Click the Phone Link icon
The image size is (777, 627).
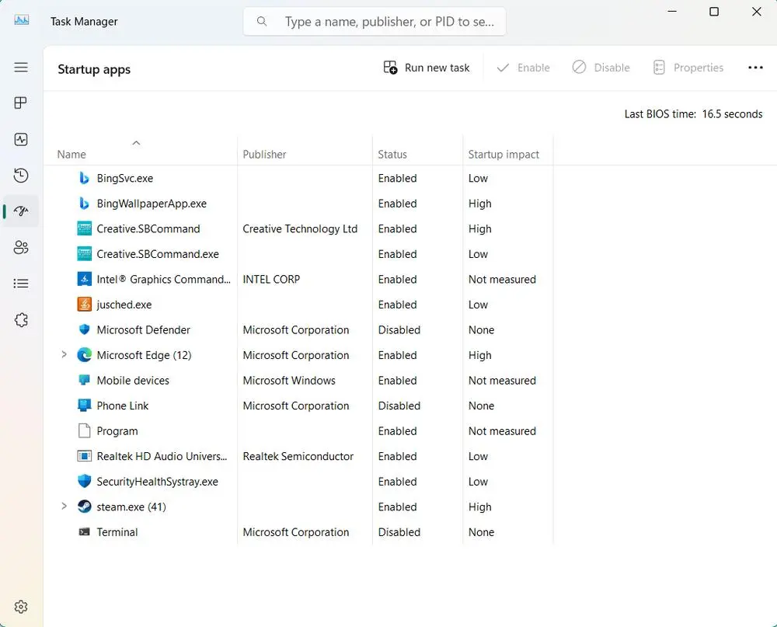click(x=84, y=406)
